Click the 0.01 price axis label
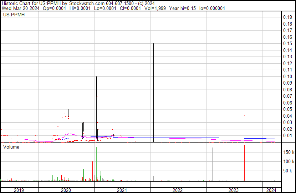 287,136
